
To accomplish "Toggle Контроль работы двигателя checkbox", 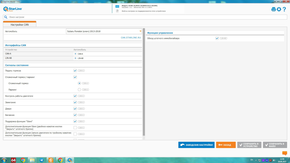I will (75, 96).
